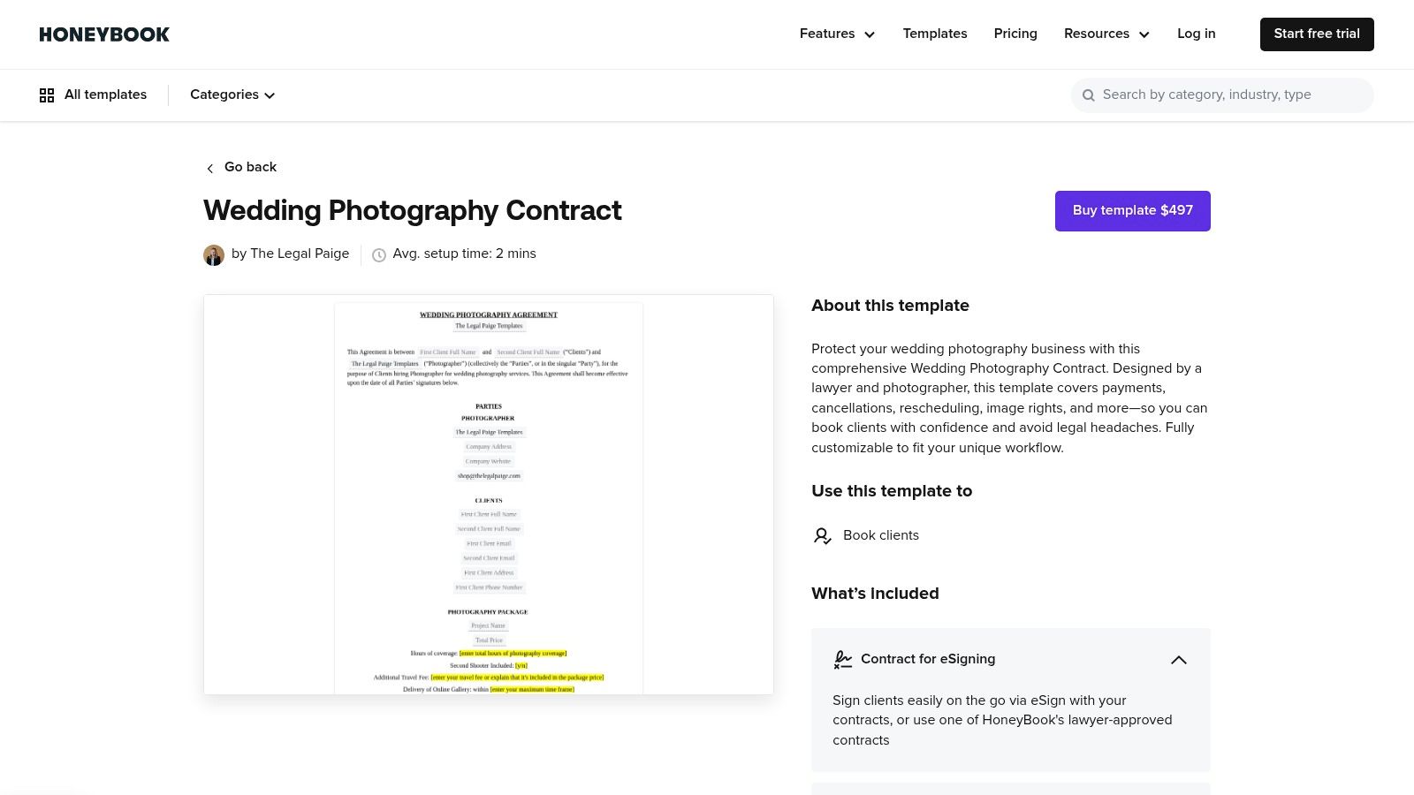Screen dimensions: 1414x795
Task: Collapse the Contract for eSigning section
Action: 1179,660
